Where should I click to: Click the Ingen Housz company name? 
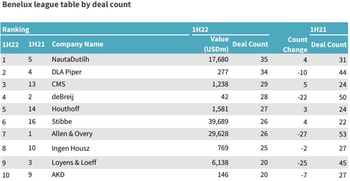pyautogui.click(x=70, y=148)
